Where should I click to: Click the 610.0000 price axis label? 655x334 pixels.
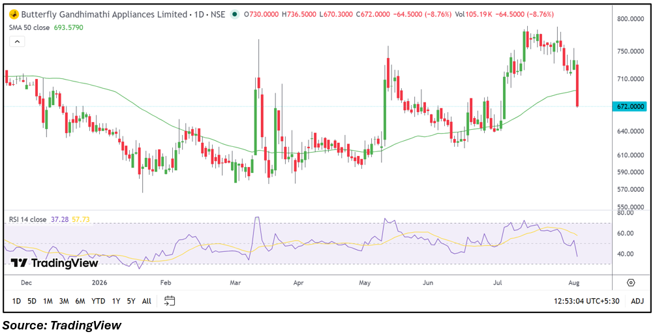click(631, 155)
